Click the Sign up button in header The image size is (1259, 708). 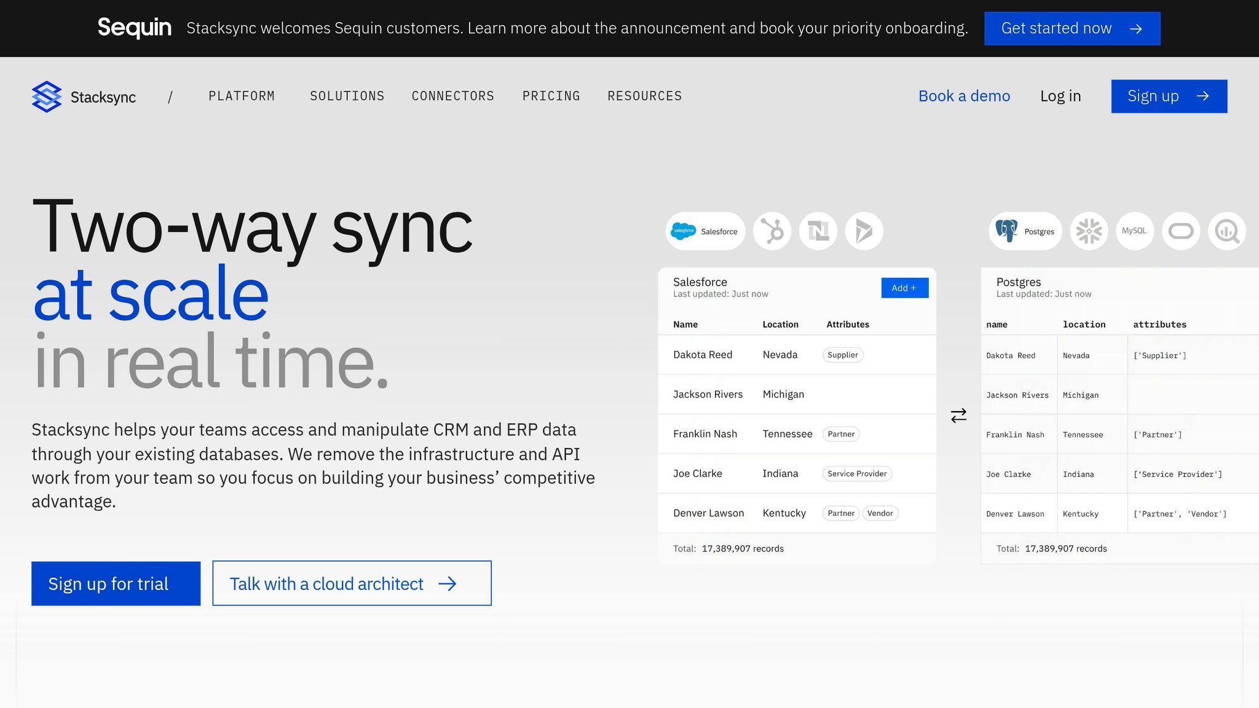[1169, 96]
